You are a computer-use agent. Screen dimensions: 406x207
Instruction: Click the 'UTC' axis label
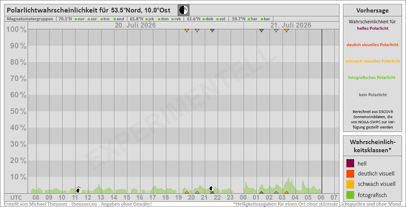16,198
